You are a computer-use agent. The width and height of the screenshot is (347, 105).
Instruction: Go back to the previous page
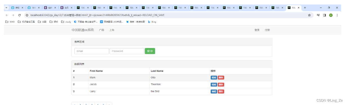click(x=7, y=15)
